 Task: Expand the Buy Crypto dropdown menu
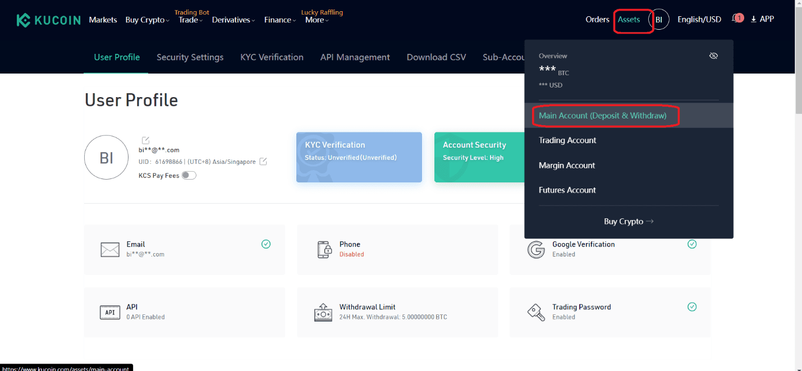[147, 20]
